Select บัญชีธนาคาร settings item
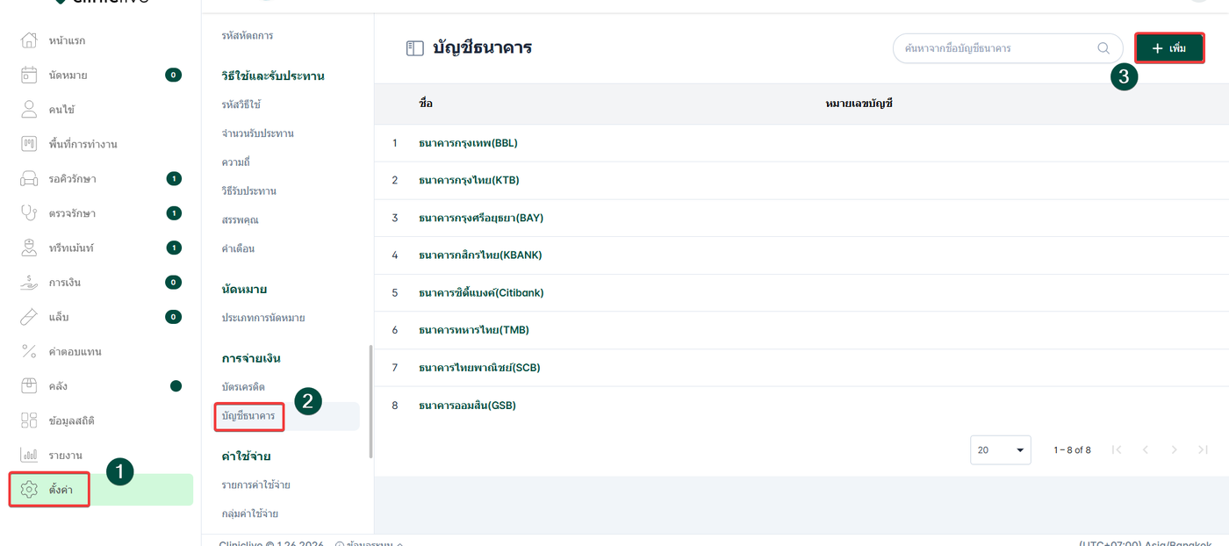The image size is (1229, 546). click(249, 416)
